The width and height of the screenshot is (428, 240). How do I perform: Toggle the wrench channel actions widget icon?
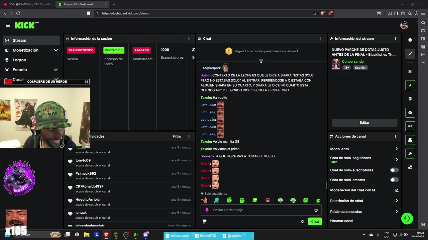pos(410,154)
